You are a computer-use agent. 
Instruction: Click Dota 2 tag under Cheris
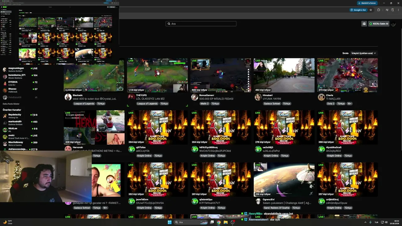point(331,104)
